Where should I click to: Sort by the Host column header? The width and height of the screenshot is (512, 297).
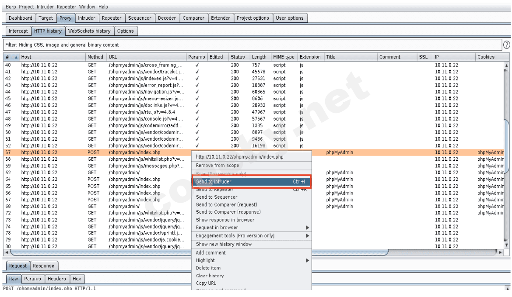point(52,57)
